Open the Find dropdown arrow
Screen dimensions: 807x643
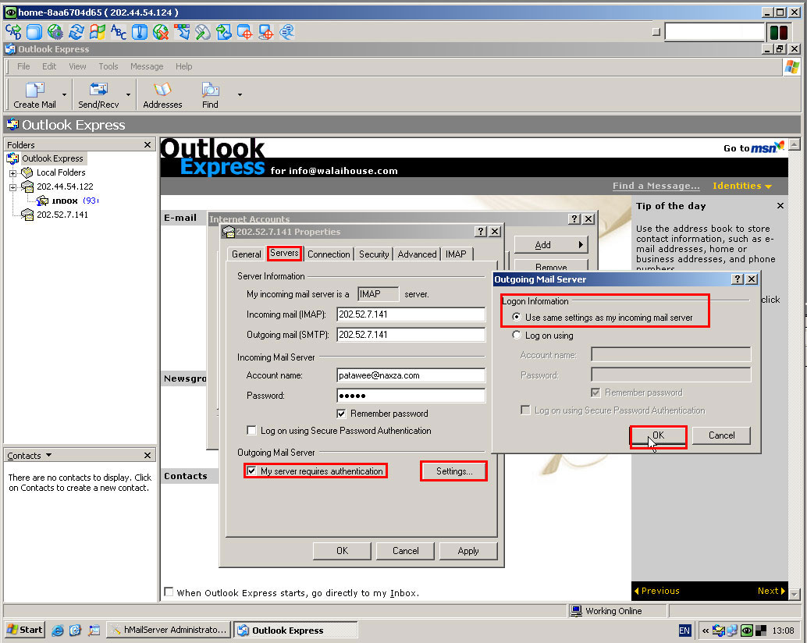tap(240, 95)
